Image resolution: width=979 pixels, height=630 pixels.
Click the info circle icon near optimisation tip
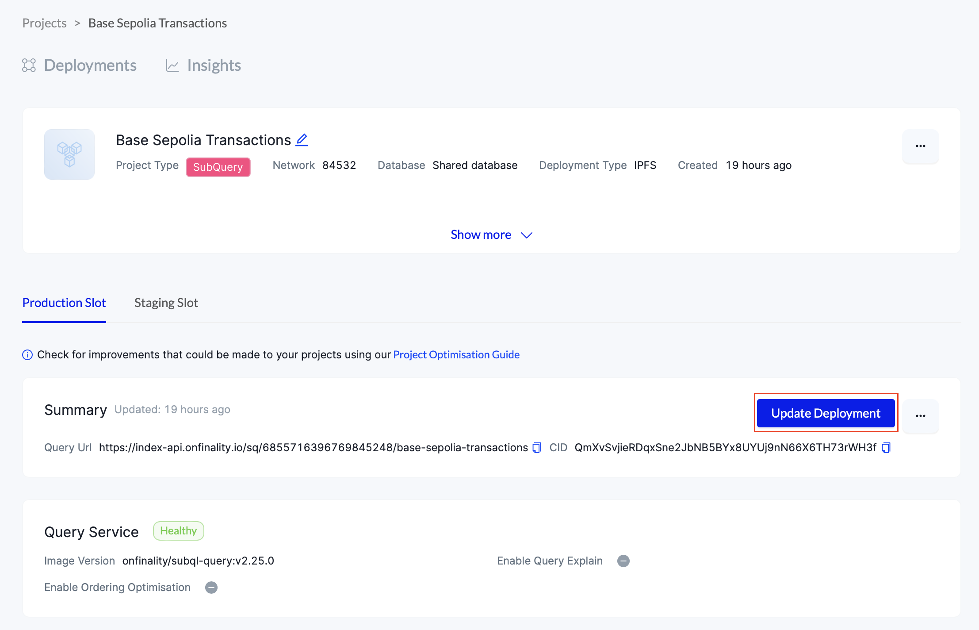click(27, 355)
